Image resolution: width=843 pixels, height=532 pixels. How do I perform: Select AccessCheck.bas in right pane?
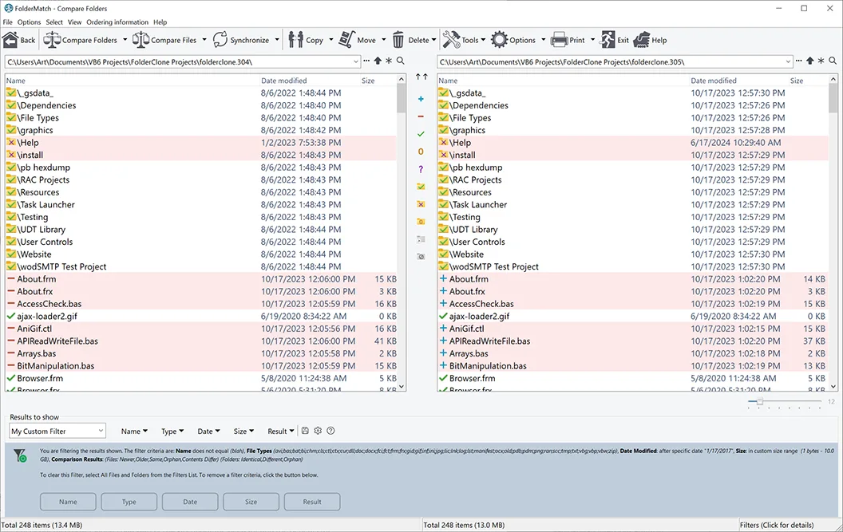(x=633, y=304)
